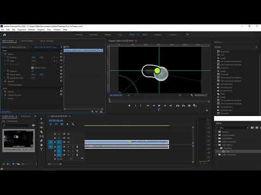Open the File menu
Screen dimensions: 261x195
[x=3, y=30]
